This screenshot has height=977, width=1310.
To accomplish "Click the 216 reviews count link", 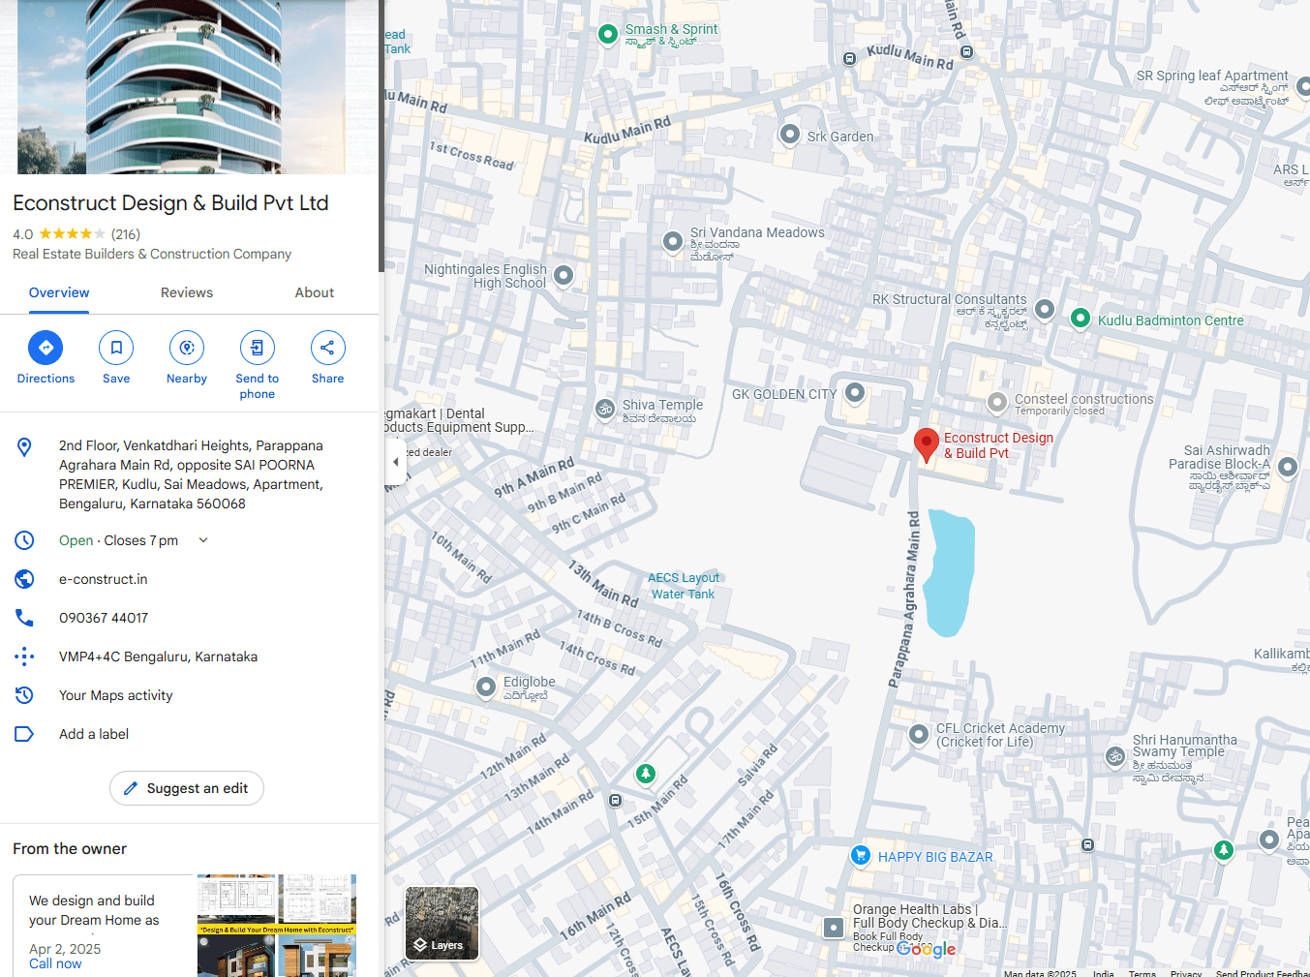I will (126, 234).
